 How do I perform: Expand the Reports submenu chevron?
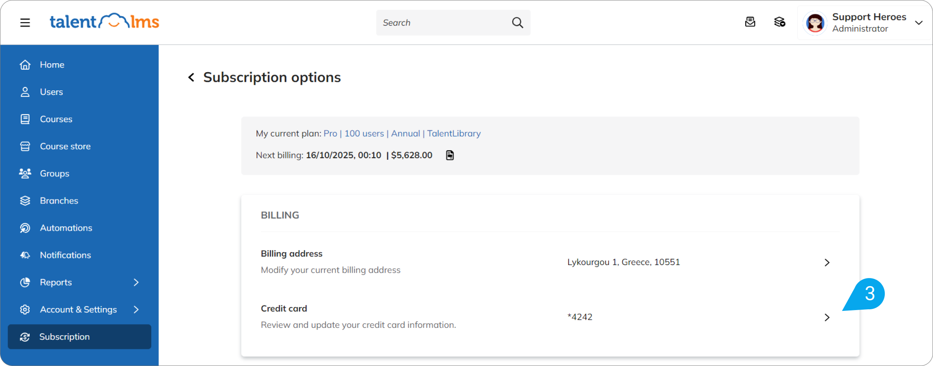[x=136, y=282]
